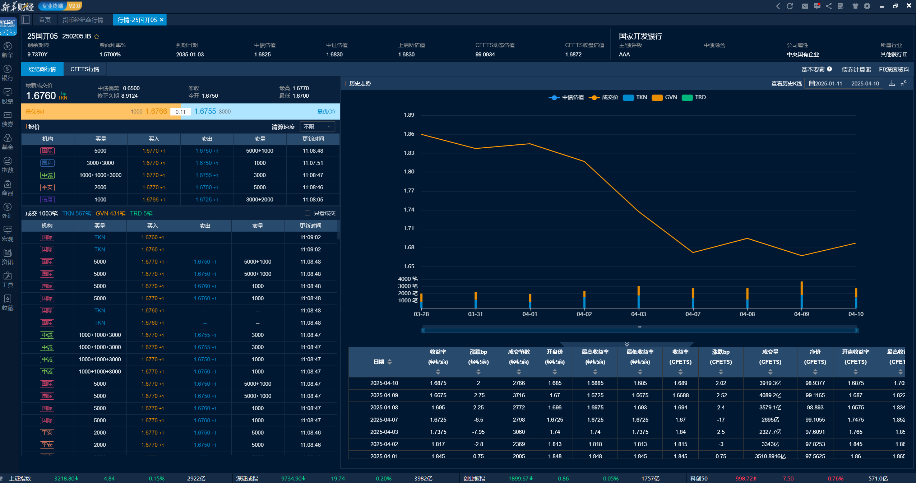This screenshot has width=916, height=483.
Task: Click the chart date range zoom slider
Action: [x=639, y=330]
